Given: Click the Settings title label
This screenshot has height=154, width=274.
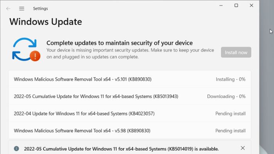Looking at the screenshot, I should [x=40, y=8].
